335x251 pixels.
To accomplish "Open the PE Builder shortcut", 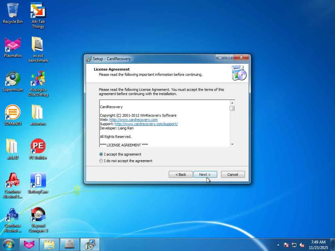I will click(38, 149).
